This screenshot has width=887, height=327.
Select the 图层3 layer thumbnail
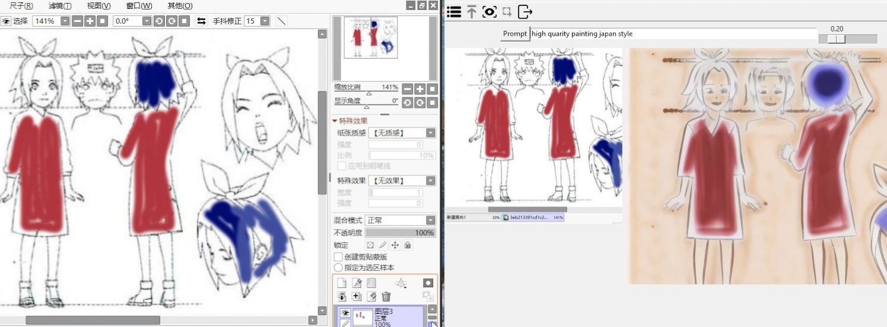(x=363, y=317)
